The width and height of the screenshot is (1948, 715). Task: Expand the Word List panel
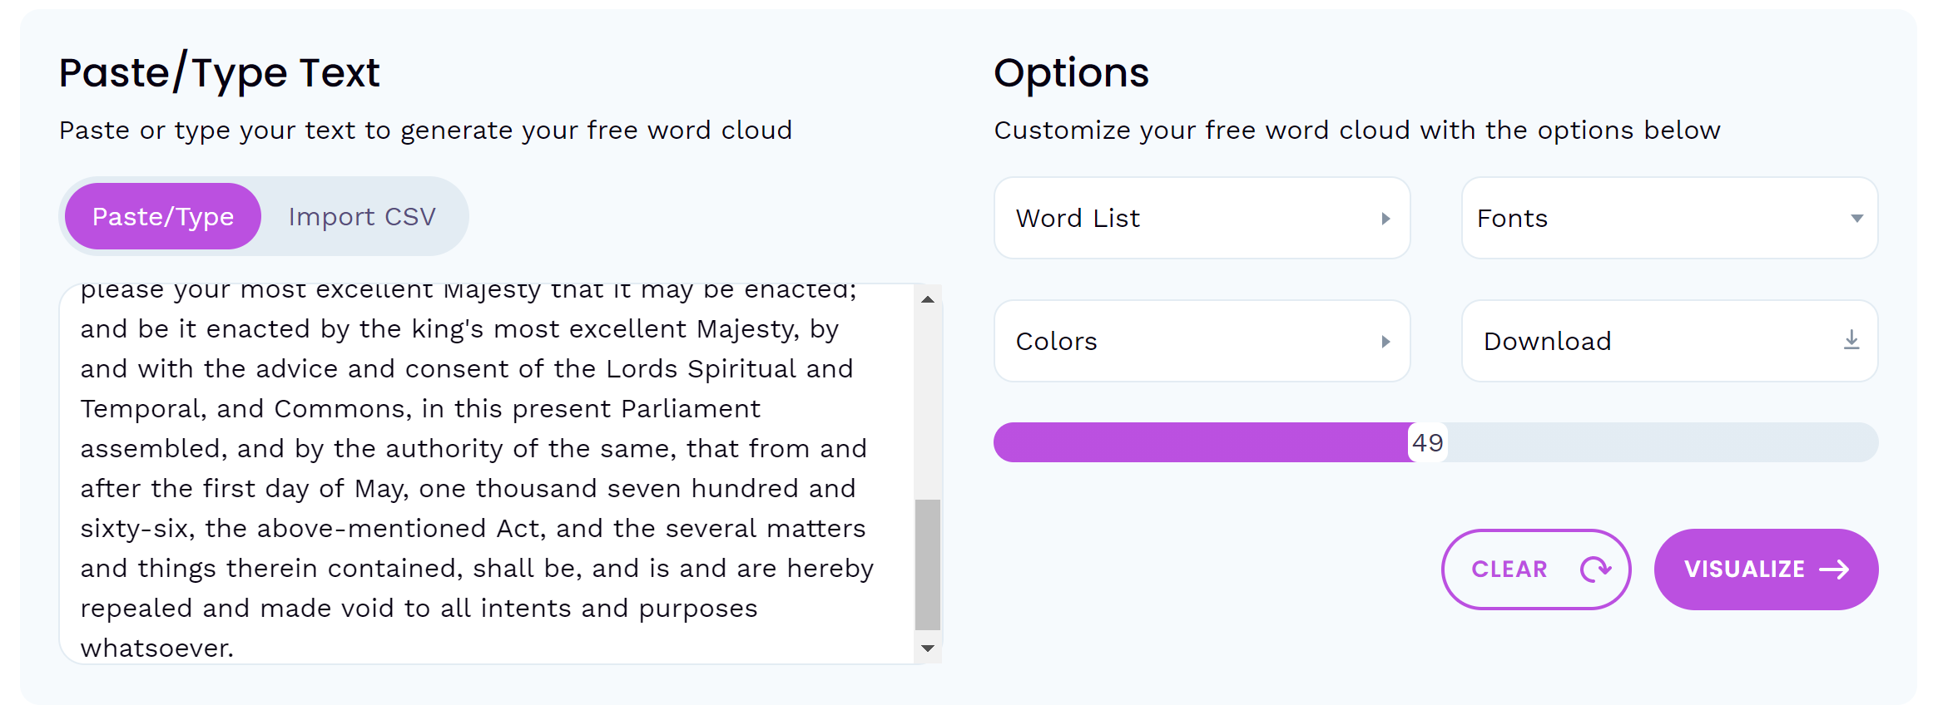tap(1201, 218)
